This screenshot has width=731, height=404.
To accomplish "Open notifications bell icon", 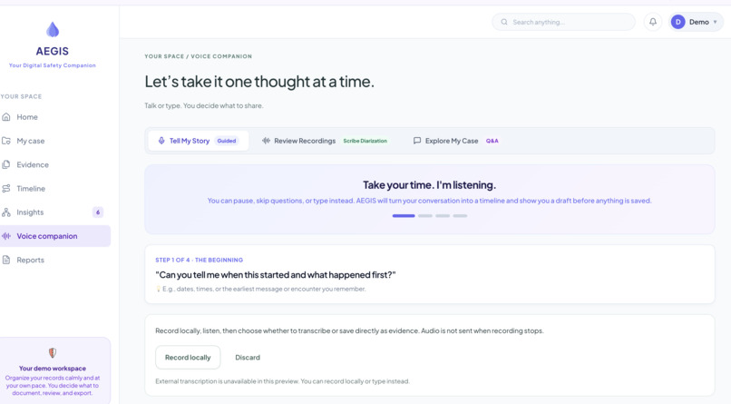I will tap(653, 22).
